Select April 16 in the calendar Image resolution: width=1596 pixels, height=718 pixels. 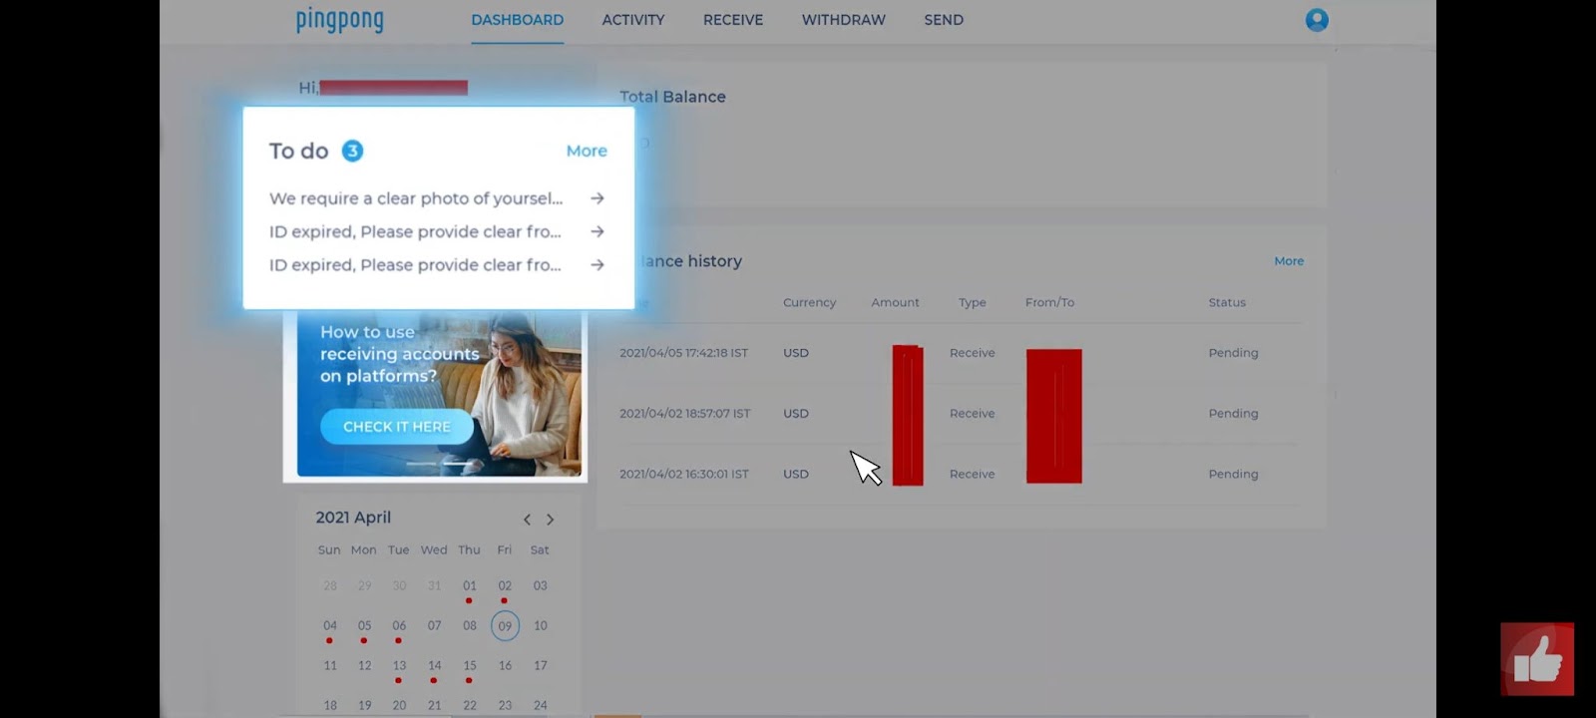tap(505, 666)
